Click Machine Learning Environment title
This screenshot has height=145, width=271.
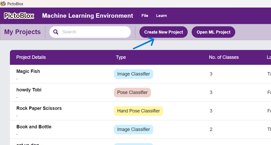pos(88,16)
